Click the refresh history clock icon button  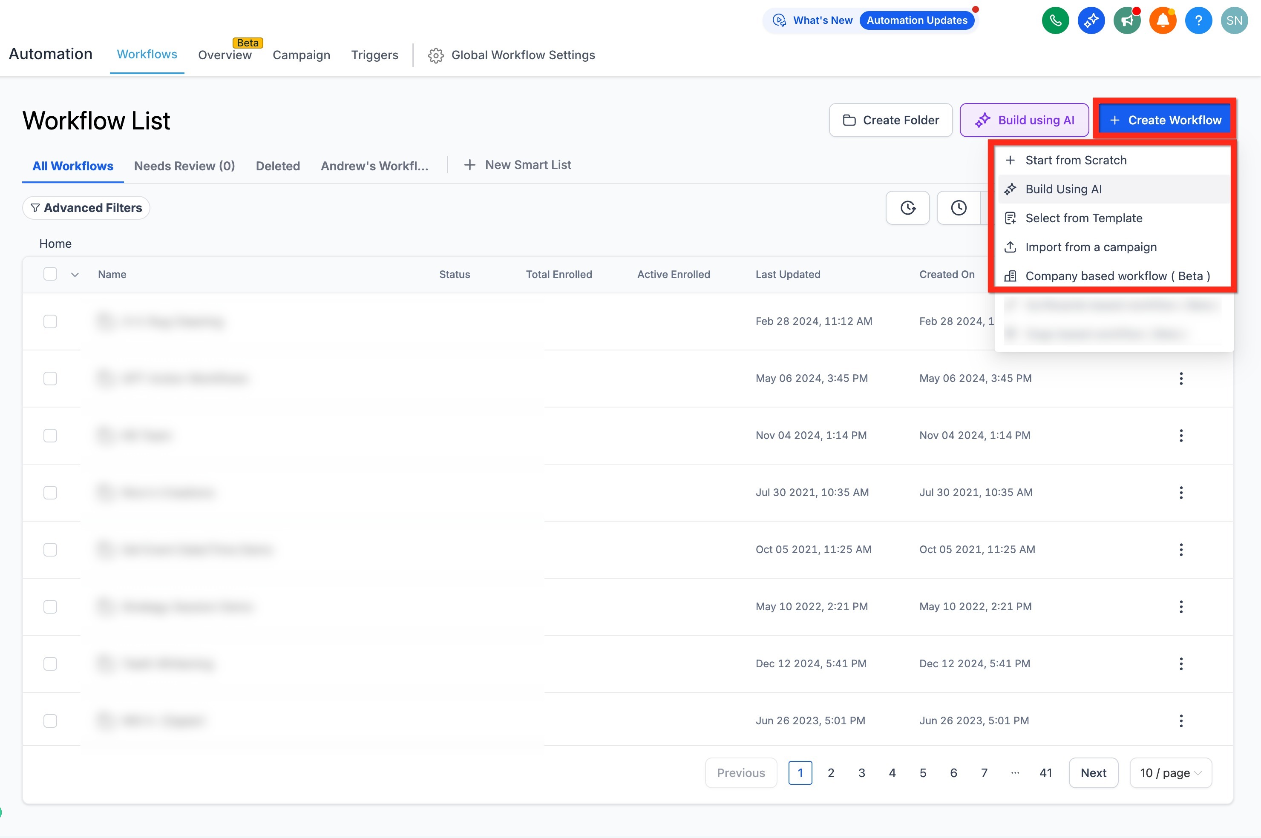coord(908,208)
